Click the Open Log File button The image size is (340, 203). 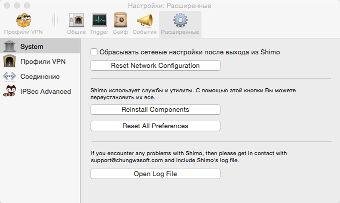pyautogui.click(x=155, y=174)
